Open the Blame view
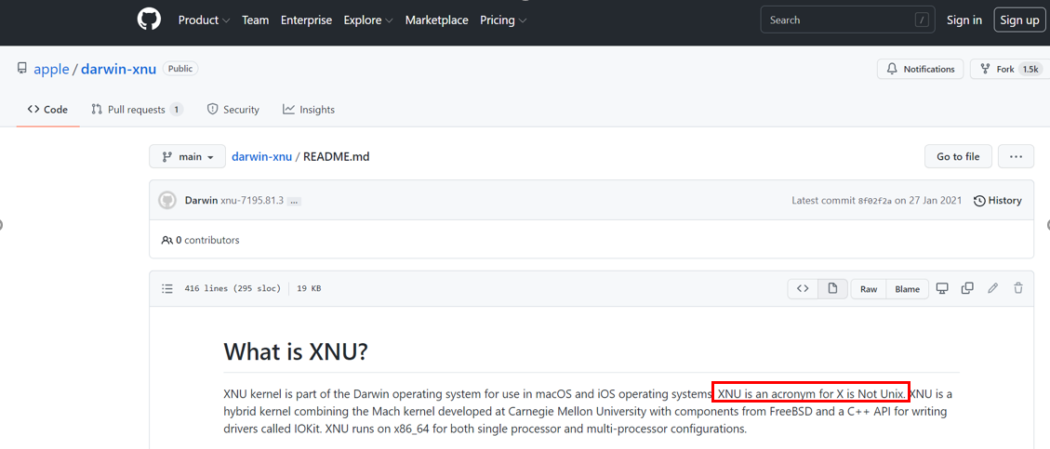 pos(908,289)
